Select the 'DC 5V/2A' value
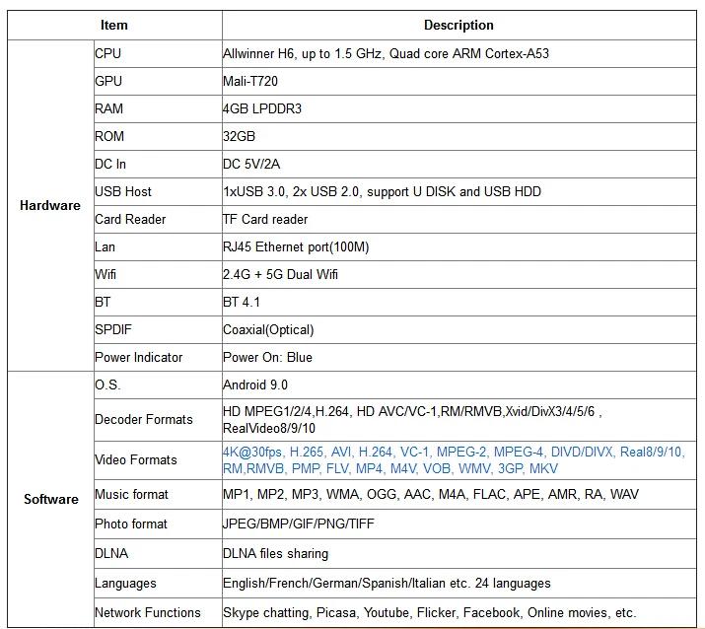Viewport: 705px width, 629px height. tap(251, 164)
